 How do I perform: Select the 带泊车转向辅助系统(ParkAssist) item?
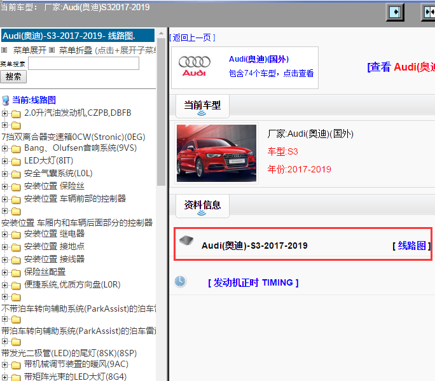pos(78,331)
